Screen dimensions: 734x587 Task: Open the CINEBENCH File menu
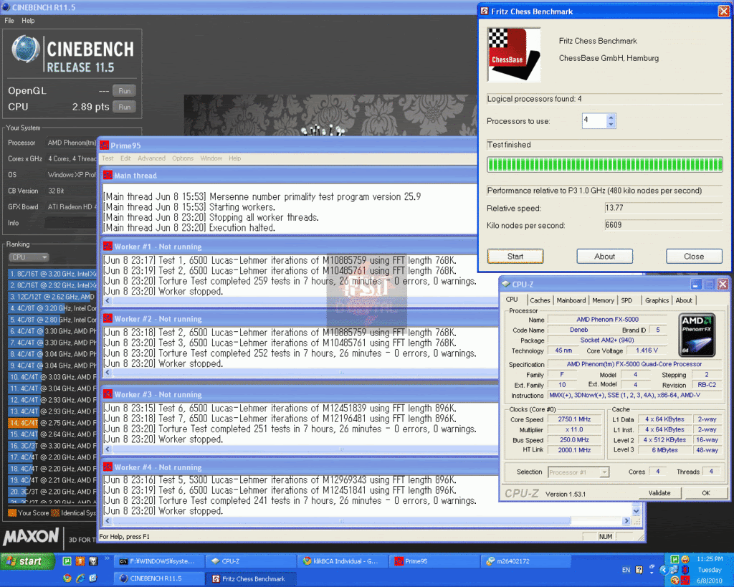(9, 21)
